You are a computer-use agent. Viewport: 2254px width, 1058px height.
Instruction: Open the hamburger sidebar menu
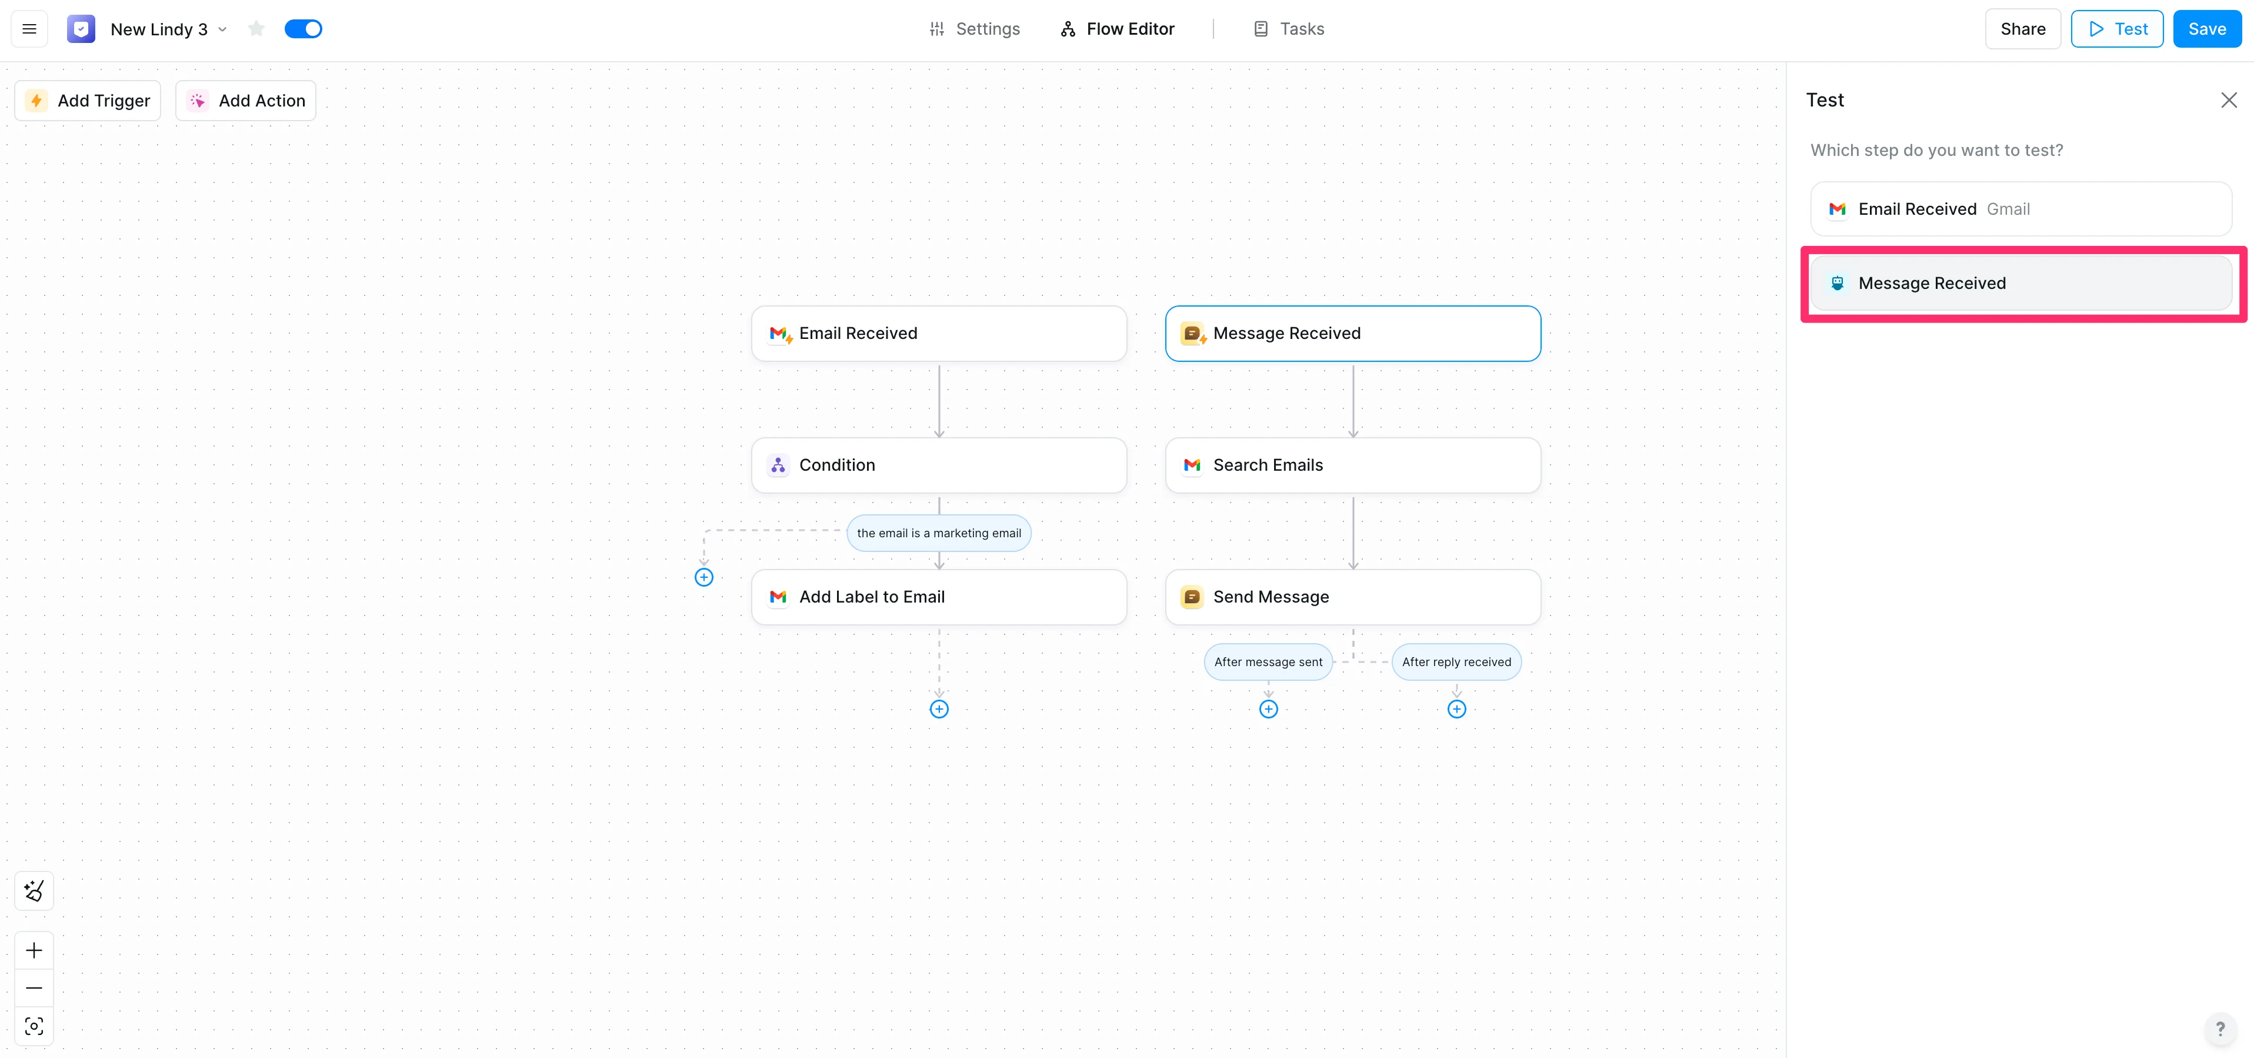tap(29, 29)
